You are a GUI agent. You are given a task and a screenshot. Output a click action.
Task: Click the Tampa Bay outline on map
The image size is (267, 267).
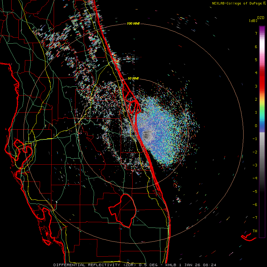[x=23, y=151]
